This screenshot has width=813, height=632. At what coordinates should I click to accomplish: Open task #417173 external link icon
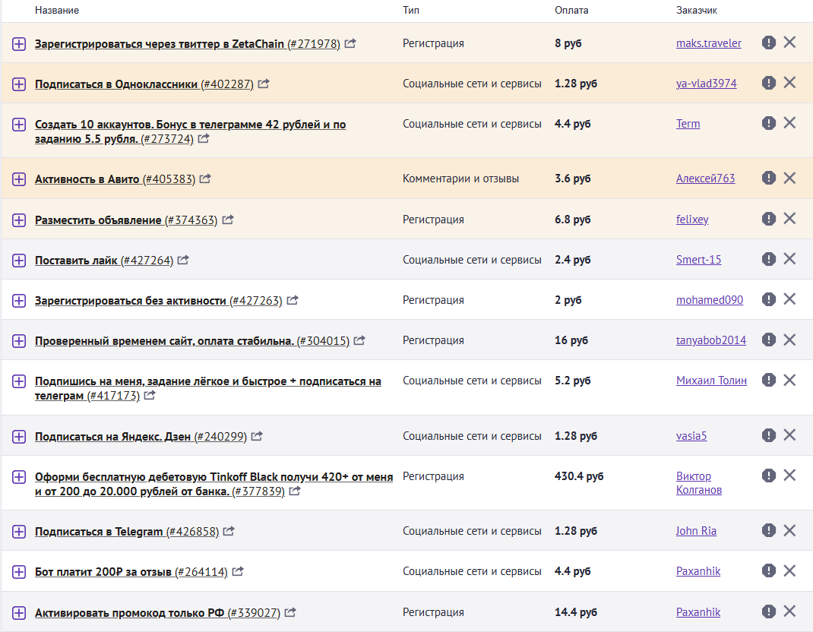[150, 395]
